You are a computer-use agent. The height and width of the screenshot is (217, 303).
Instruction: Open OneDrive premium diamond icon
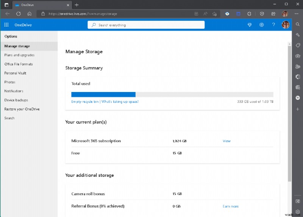click(x=250, y=25)
